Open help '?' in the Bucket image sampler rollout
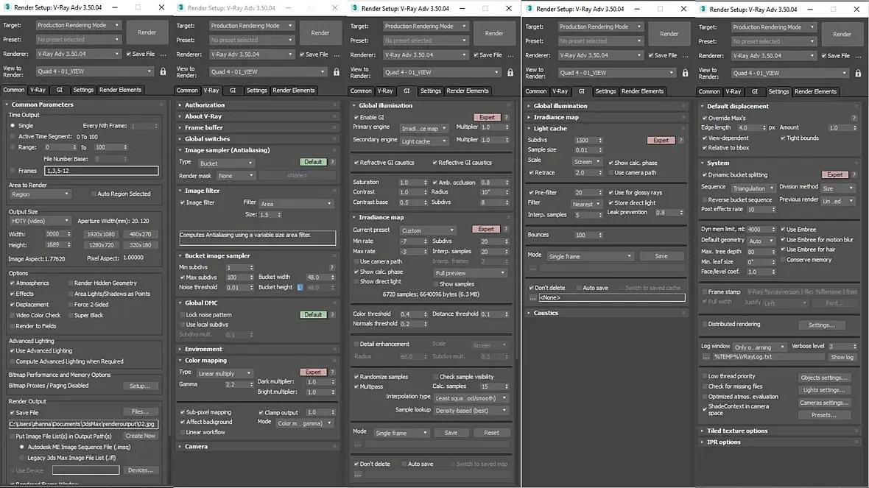Image resolution: width=869 pixels, height=488 pixels. (332, 267)
